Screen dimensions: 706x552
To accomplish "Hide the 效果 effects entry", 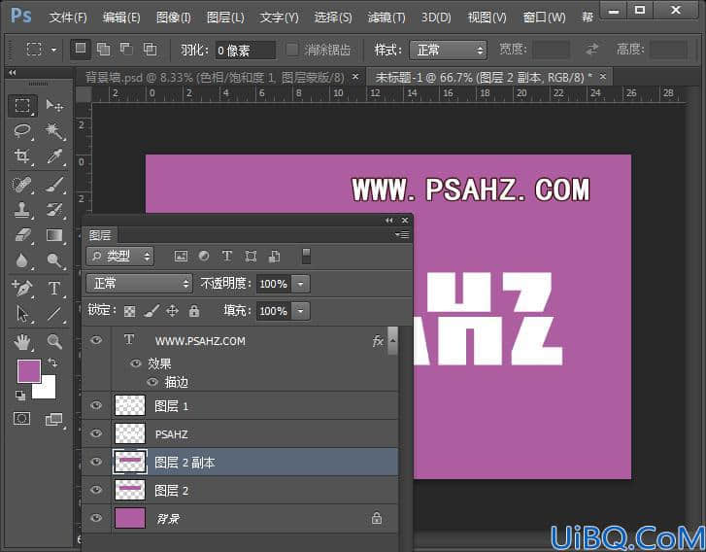I will [x=136, y=363].
